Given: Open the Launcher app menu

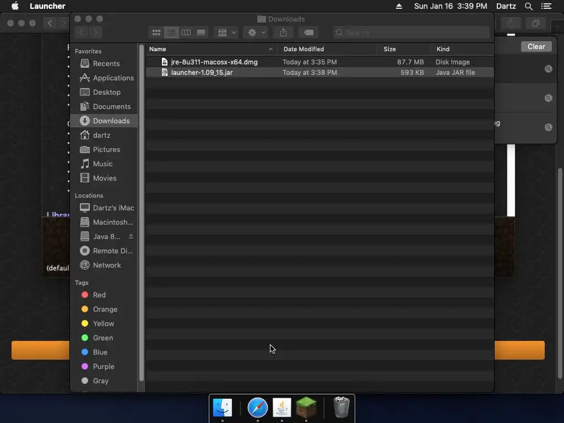Looking at the screenshot, I should click(47, 6).
